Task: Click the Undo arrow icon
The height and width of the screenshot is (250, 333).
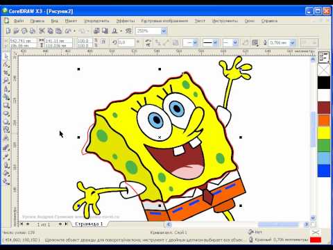Action: (x=68, y=31)
